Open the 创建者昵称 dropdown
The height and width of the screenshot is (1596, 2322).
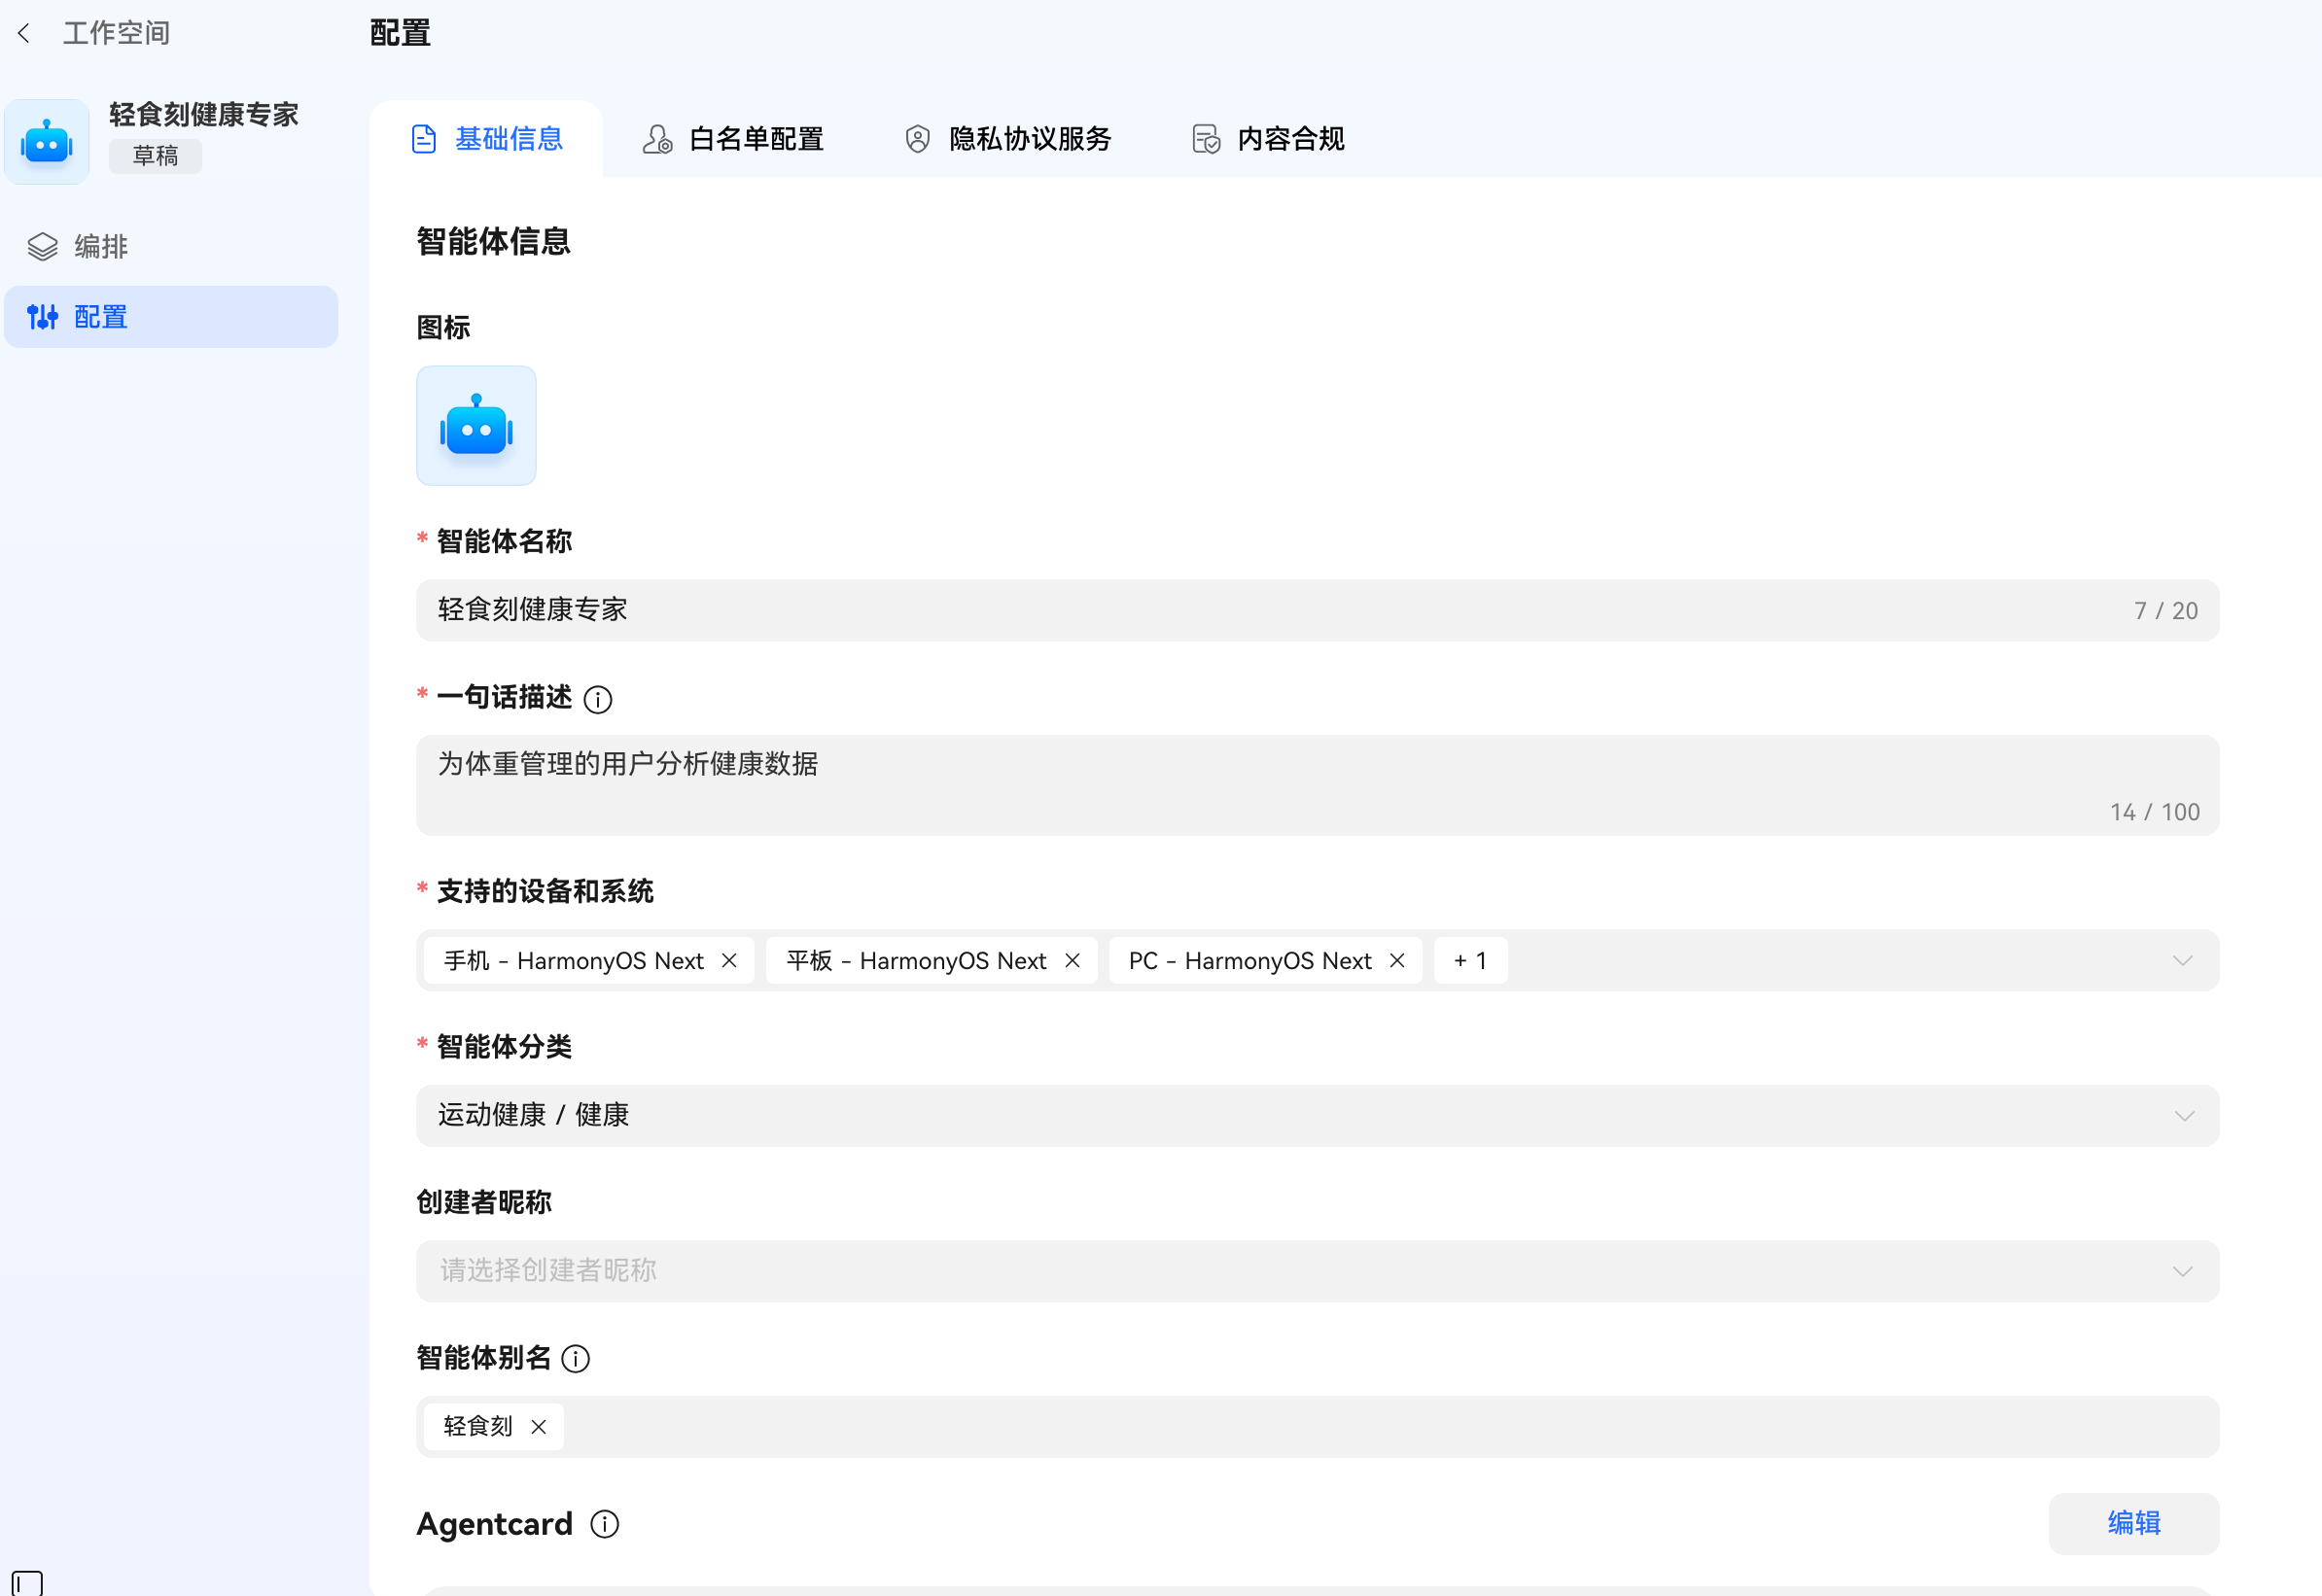[2184, 1271]
